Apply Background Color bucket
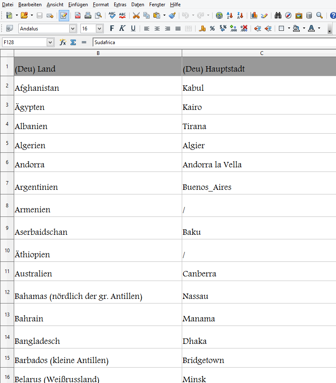 coord(296,28)
